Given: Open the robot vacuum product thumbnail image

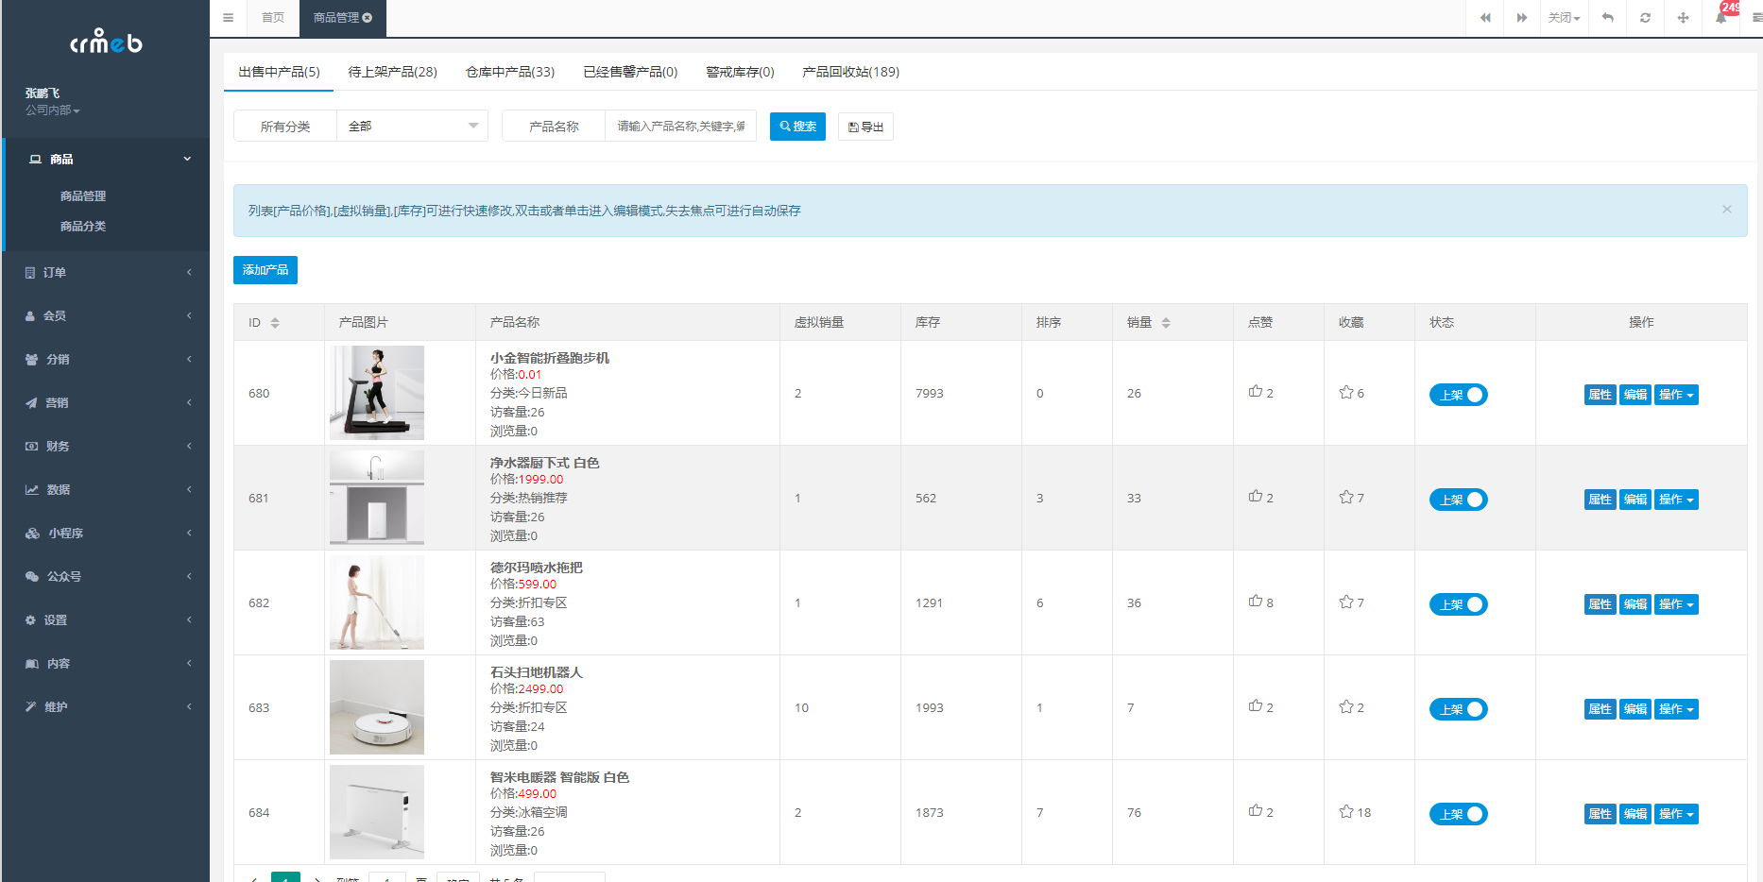Looking at the screenshot, I should click(377, 707).
